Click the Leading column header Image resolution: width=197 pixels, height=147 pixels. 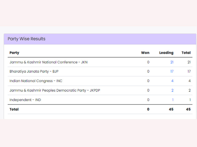point(166,53)
